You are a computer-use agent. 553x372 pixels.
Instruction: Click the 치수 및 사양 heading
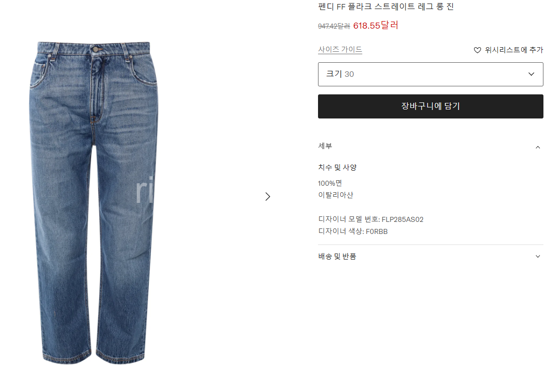337,168
